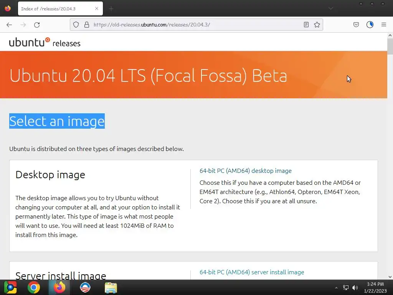This screenshot has width=393, height=295.
Task: Click the Select an image heading
Action: [x=57, y=121]
